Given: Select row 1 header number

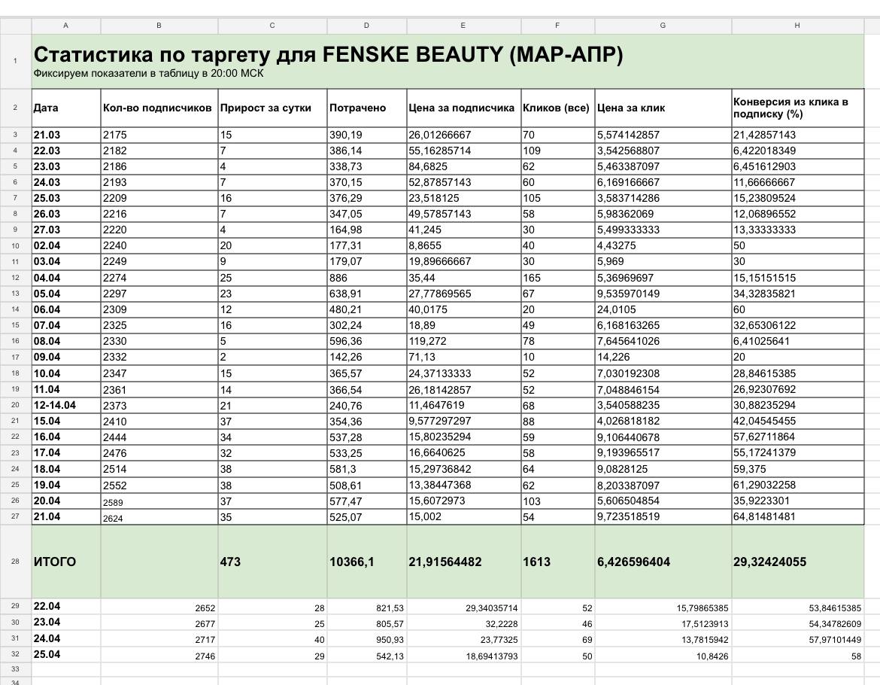Looking at the screenshot, I should coord(16,61).
